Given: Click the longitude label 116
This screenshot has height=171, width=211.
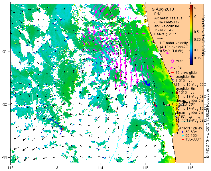Looking at the screenshot, I should click(190, 168).
